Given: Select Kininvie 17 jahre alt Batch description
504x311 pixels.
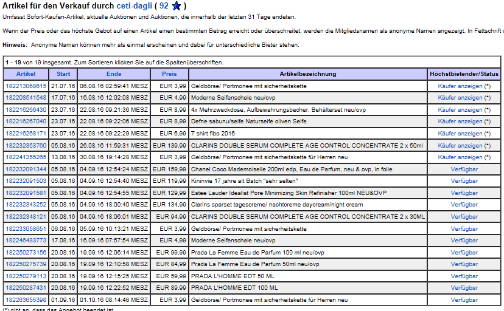Looking at the screenshot, I should (244, 181).
